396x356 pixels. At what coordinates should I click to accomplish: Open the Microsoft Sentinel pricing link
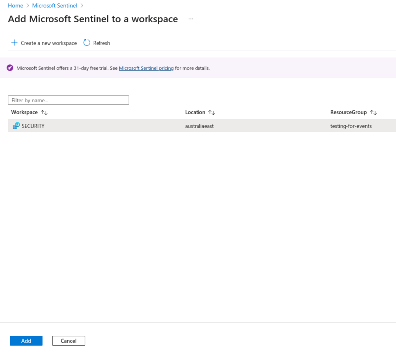[x=146, y=68]
